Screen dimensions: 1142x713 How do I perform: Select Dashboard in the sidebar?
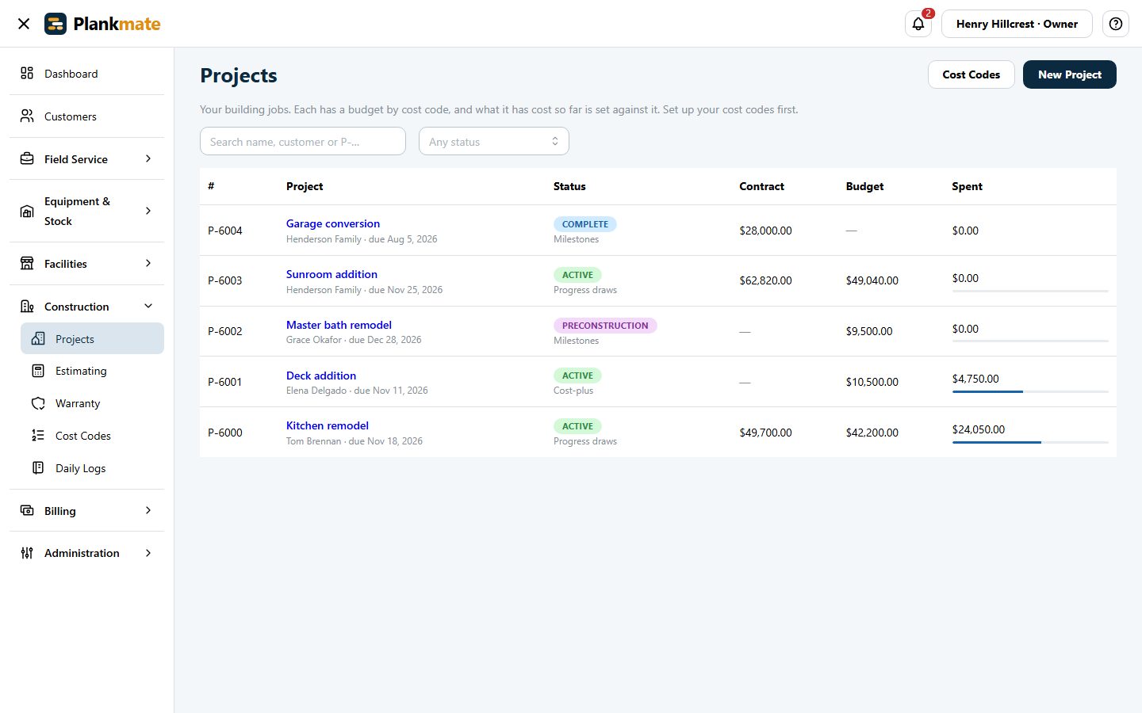pyautogui.click(x=86, y=73)
